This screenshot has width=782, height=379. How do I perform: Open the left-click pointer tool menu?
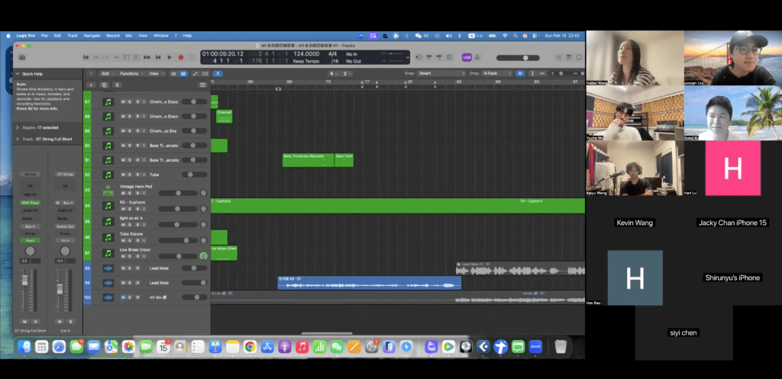333,74
